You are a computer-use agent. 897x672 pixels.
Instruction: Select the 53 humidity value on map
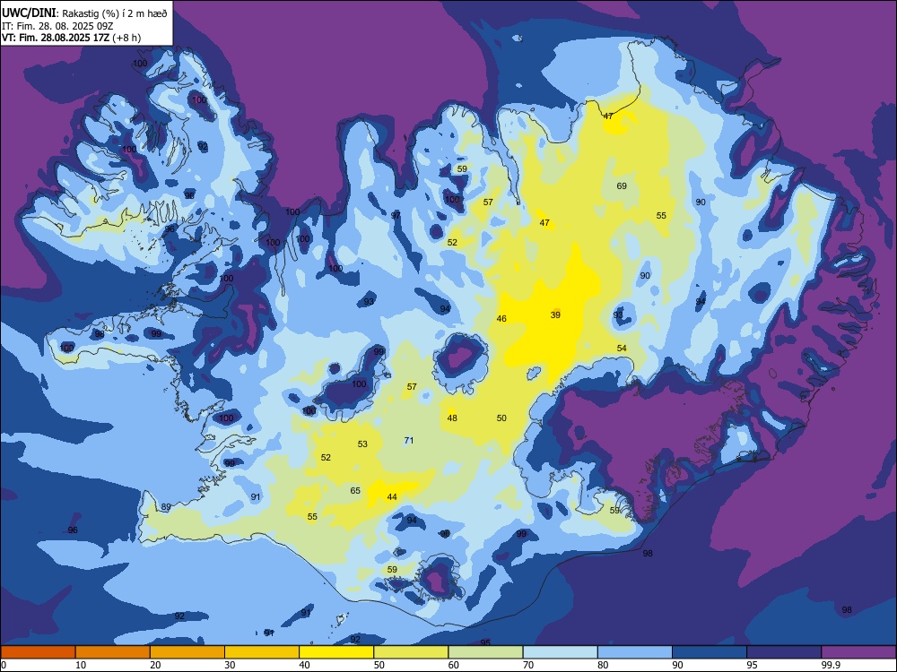pyautogui.click(x=362, y=444)
